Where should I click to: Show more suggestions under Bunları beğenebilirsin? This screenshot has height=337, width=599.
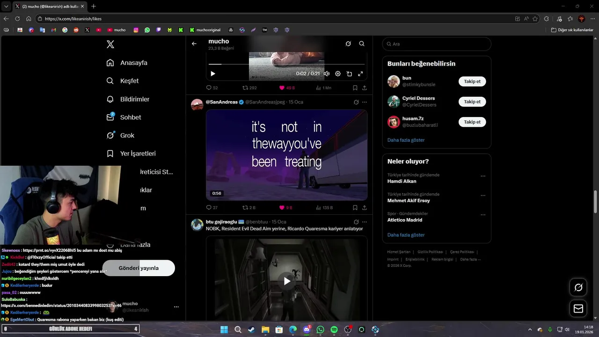406,140
